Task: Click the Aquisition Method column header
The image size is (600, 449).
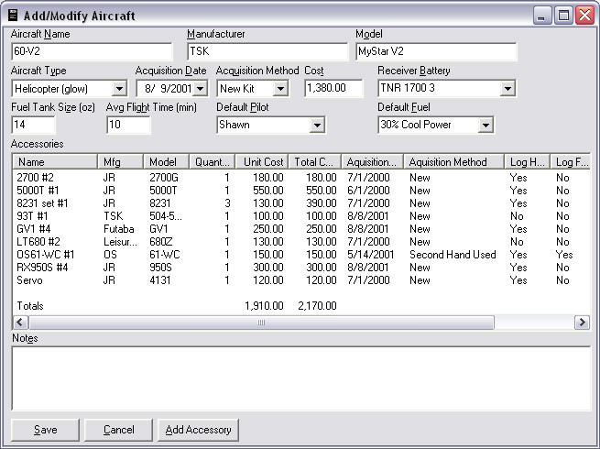Action: click(x=453, y=162)
